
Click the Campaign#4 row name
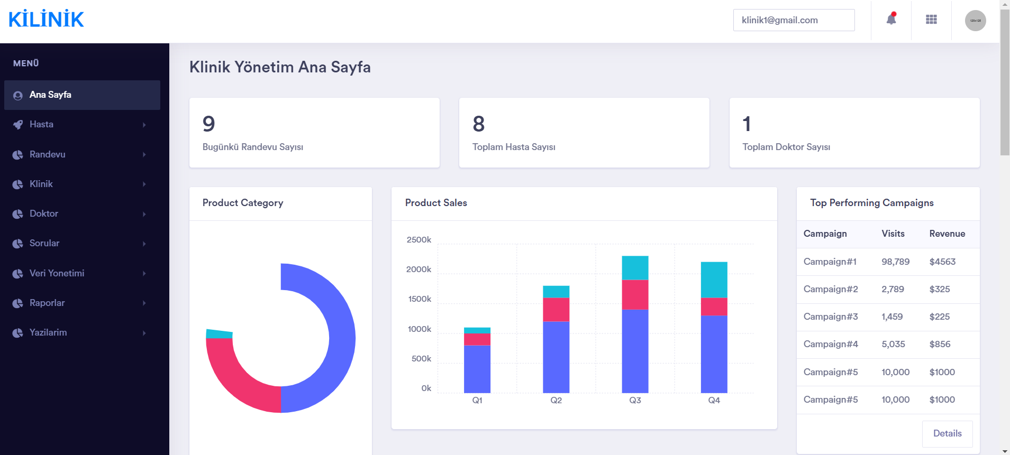click(831, 344)
